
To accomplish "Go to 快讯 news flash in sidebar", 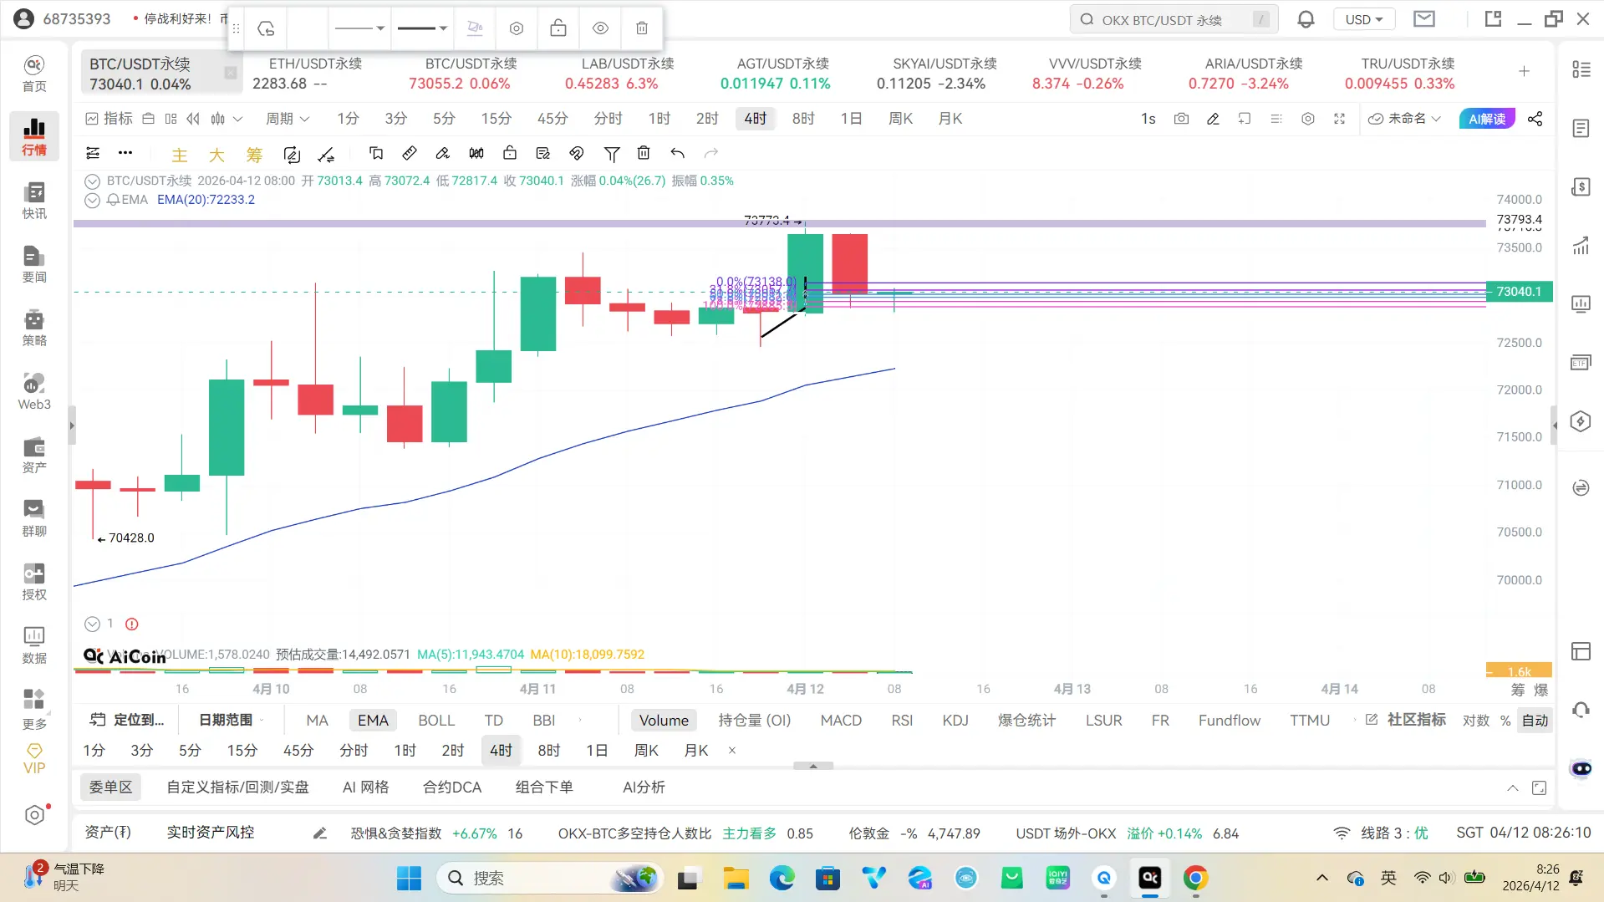I will 34,200.
